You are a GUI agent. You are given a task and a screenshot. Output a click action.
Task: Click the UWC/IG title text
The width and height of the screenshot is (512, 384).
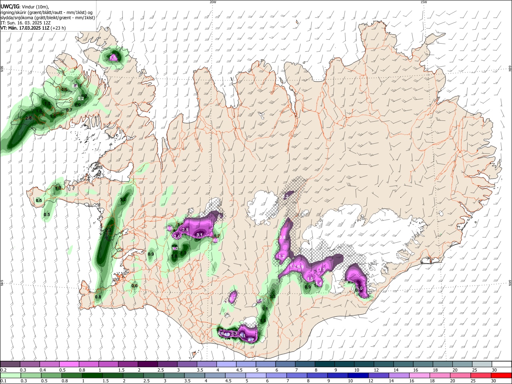tap(9, 7)
